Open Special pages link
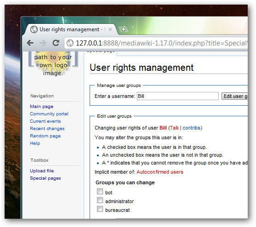The image size is (256, 227). click(x=46, y=178)
